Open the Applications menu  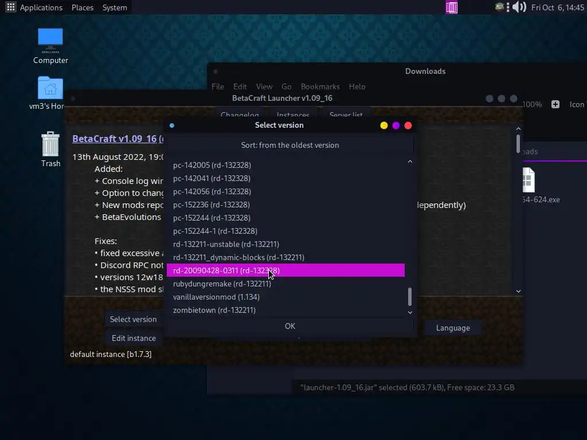pyautogui.click(x=41, y=7)
